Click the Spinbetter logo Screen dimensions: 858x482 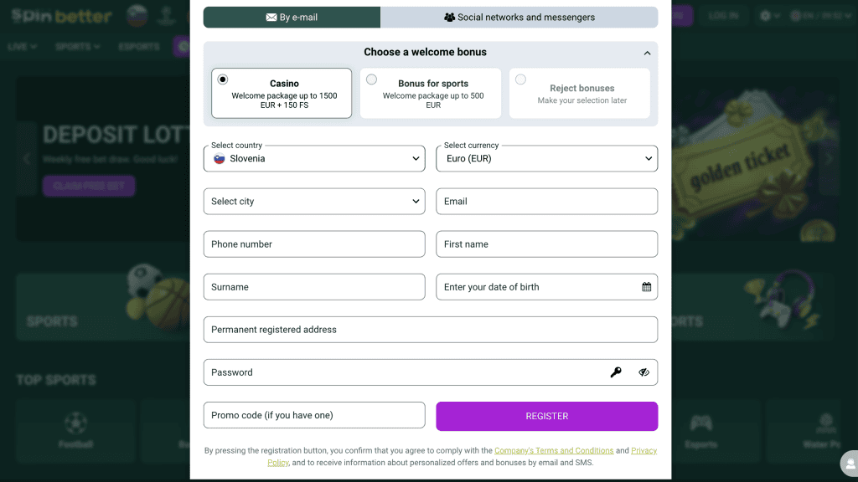click(x=62, y=16)
